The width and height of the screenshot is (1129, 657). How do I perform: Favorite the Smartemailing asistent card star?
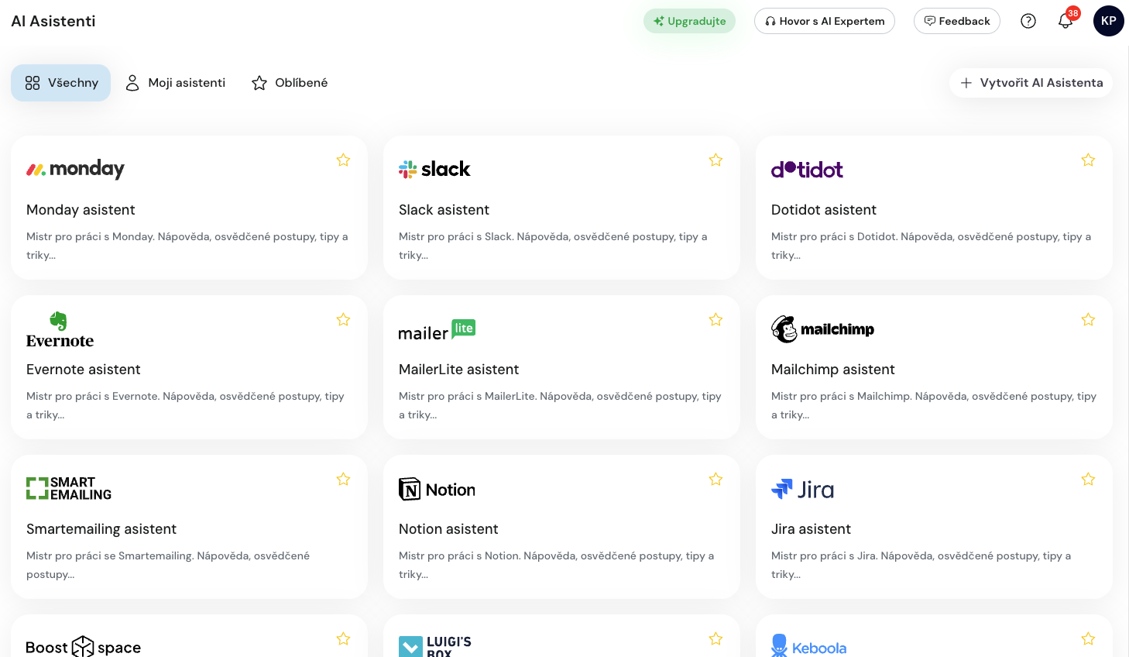343,479
